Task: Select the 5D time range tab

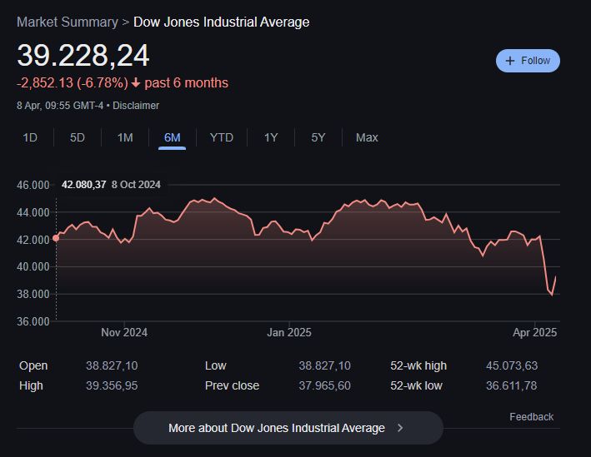Action: pos(78,137)
